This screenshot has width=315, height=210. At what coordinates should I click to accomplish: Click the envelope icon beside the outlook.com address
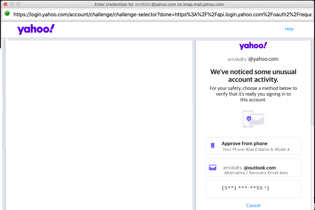tap(213, 167)
